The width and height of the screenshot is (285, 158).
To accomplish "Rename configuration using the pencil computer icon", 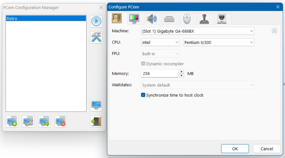I will (28, 121).
